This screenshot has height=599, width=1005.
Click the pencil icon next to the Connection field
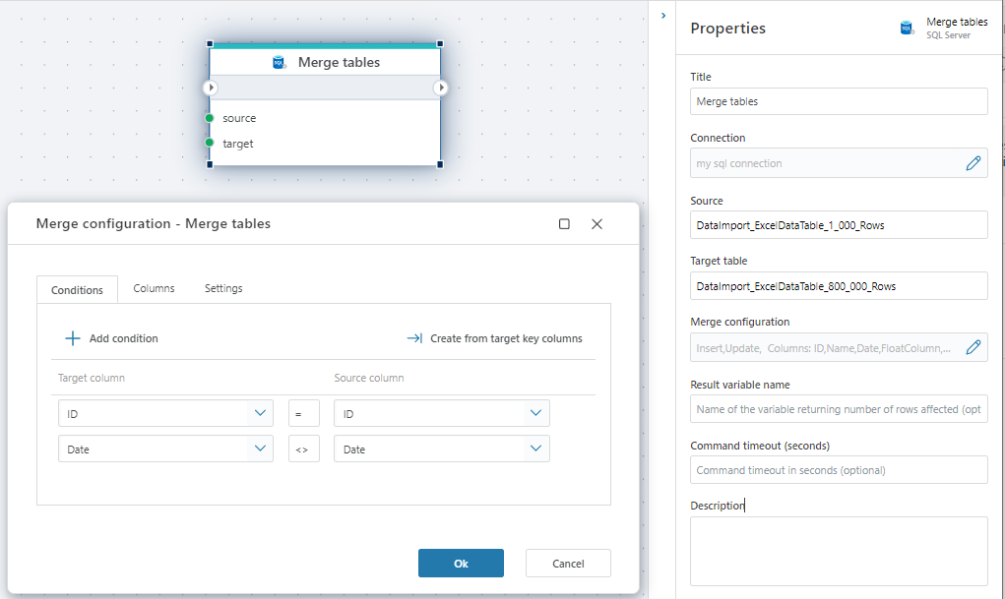coord(974,162)
